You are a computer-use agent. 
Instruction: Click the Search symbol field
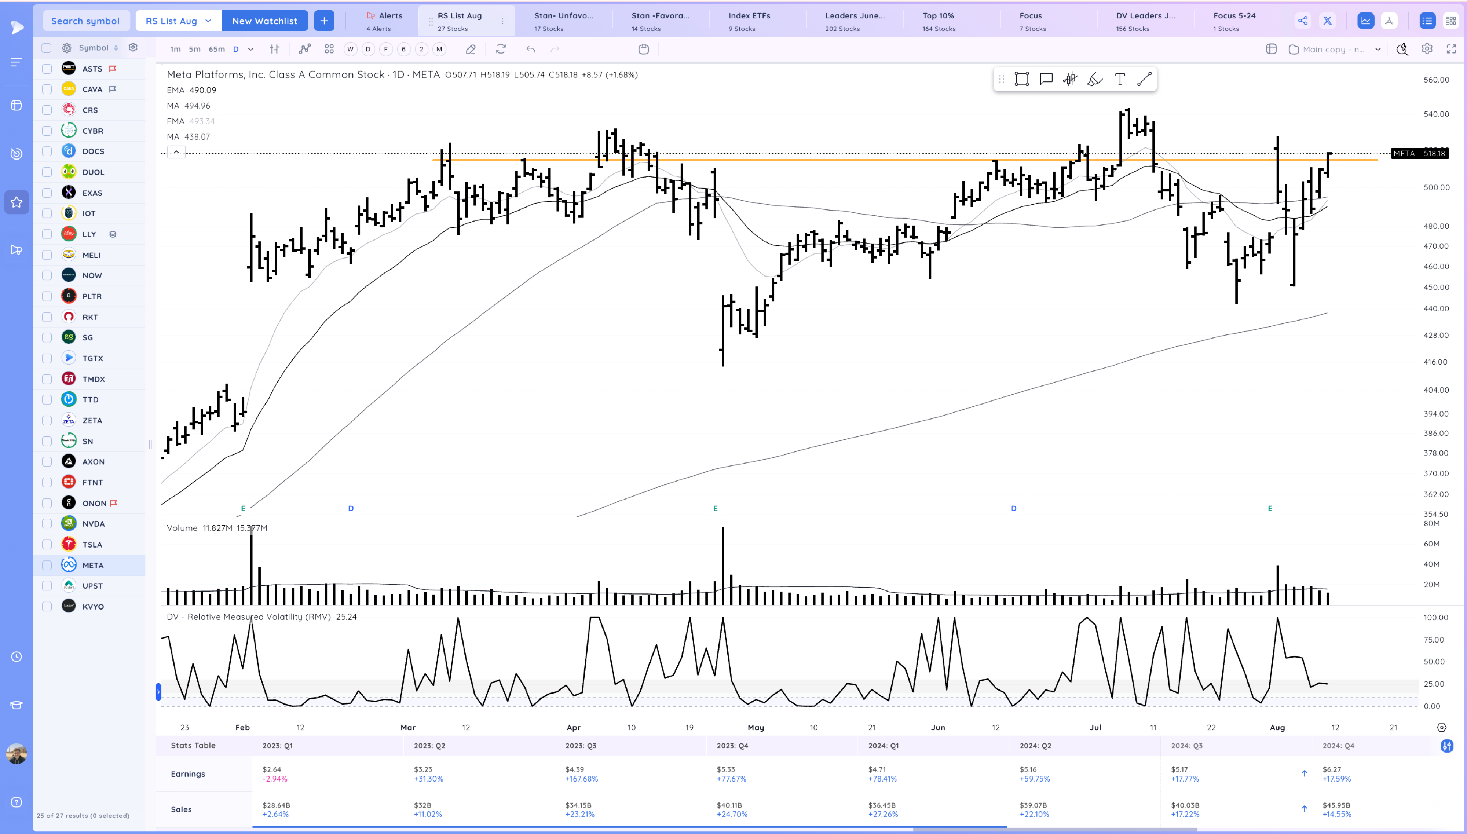tap(85, 21)
